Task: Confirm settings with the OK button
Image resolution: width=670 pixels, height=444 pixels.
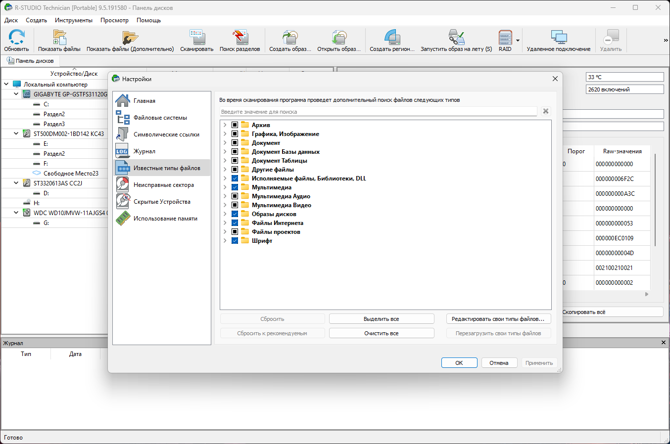Action: click(459, 363)
